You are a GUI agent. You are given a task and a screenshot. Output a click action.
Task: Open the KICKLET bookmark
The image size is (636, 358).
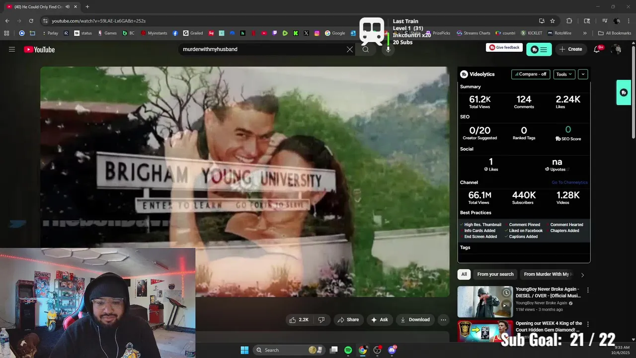click(532, 33)
